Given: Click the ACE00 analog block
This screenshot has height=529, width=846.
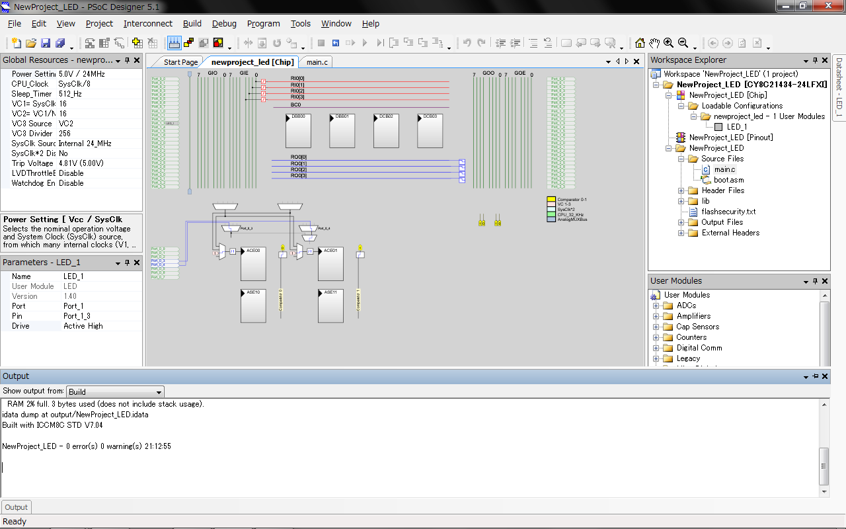Looking at the screenshot, I should [x=253, y=264].
